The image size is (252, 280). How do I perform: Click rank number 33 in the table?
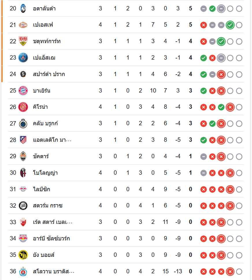coord(13,222)
